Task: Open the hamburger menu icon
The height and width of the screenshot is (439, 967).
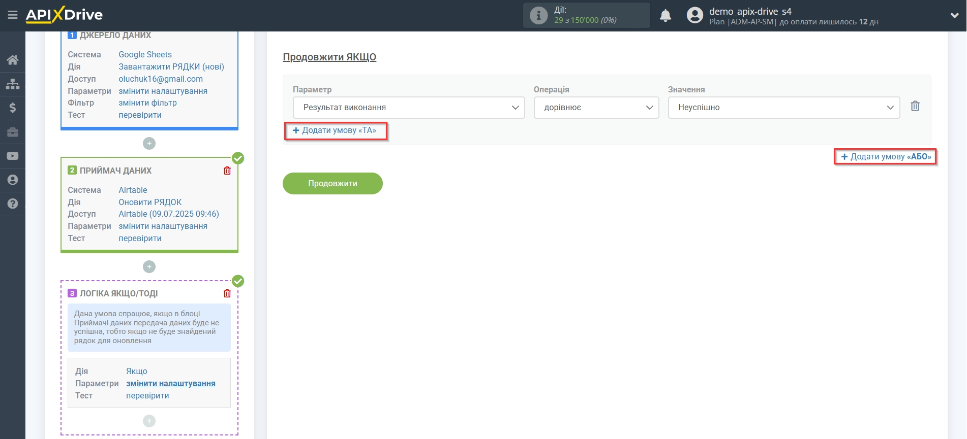Action: [13, 15]
